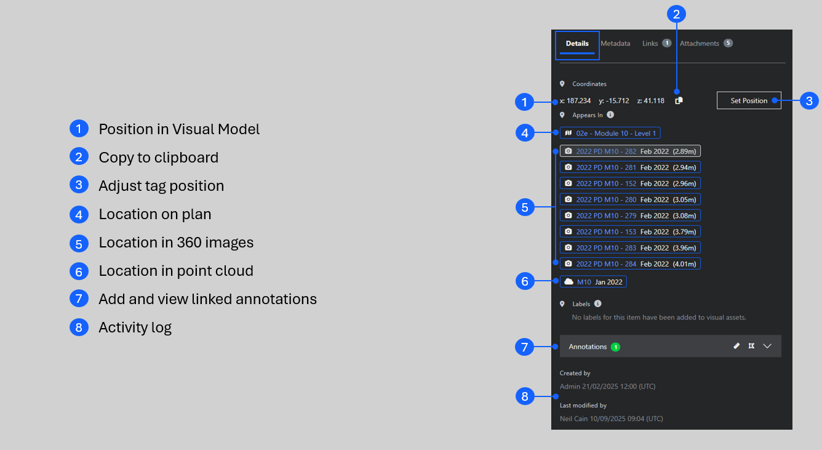The image size is (822, 450).
Task: Click the 'Last modified by' label
Action: (583, 406)
